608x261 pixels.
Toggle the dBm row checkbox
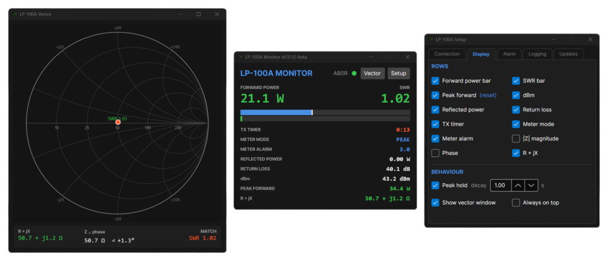(516, 95)
